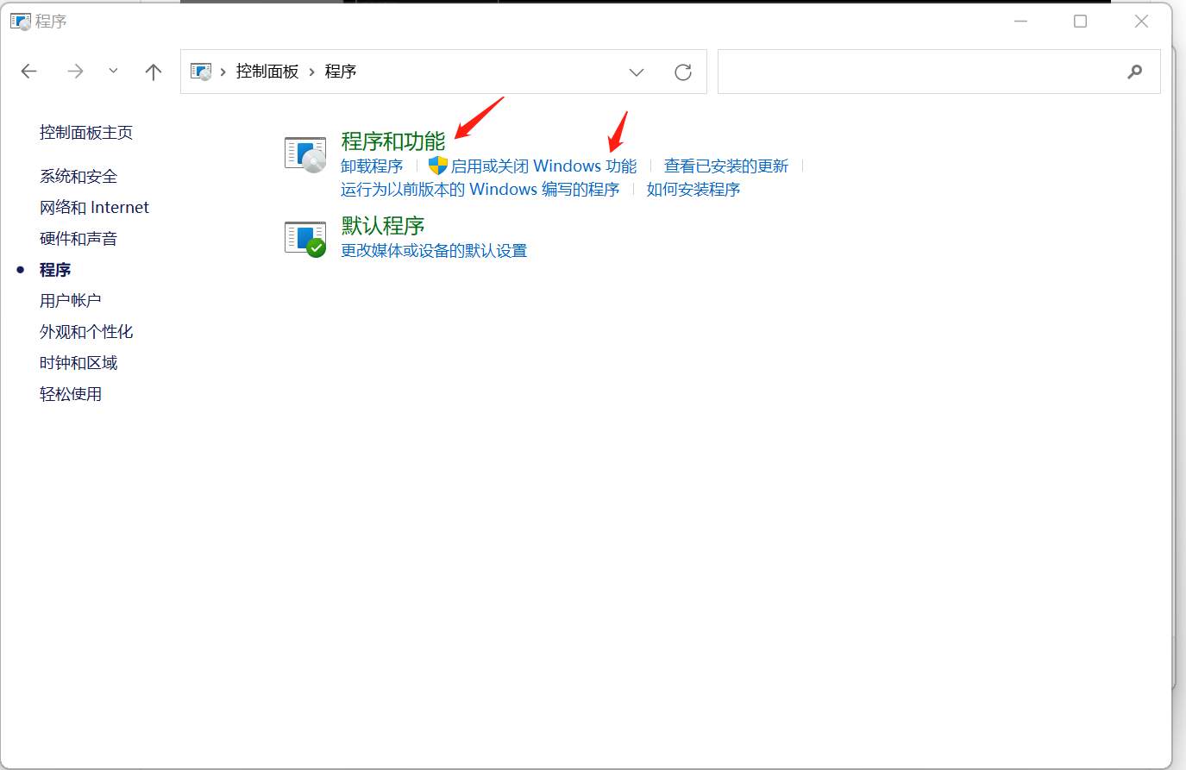Select 轻松使用 in the sidebar

pyautogui.click(x=71, y=394)
